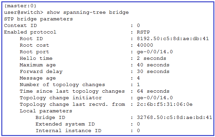Click the Bridge ID value 32768.50:c5:8d:ae:bd:41
The image size is (215, 137).
pos(175,117)
